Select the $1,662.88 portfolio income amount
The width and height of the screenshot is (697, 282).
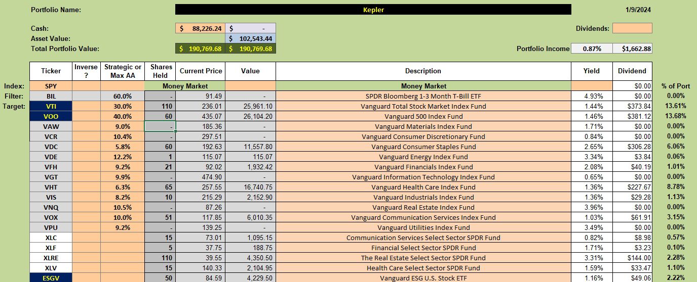[x=632, y=49]
